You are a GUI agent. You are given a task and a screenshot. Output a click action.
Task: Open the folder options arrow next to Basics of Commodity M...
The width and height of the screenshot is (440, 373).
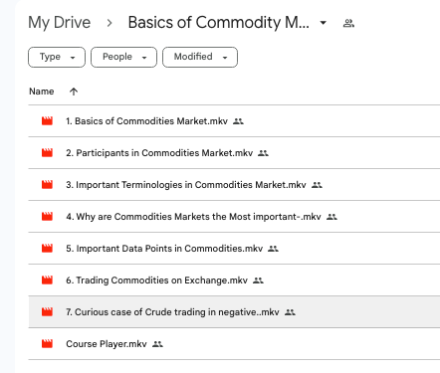pos(323,23)
